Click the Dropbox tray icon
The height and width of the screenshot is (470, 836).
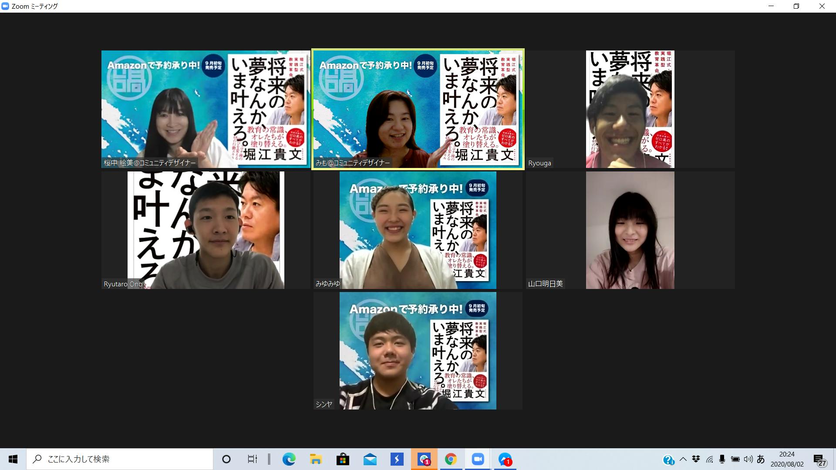pyautogui.click(x=696, y=459)
